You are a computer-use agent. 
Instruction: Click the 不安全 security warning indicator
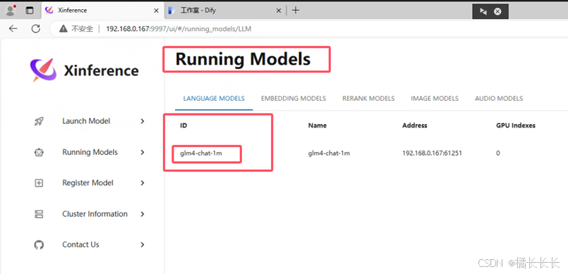click(76, 29)
